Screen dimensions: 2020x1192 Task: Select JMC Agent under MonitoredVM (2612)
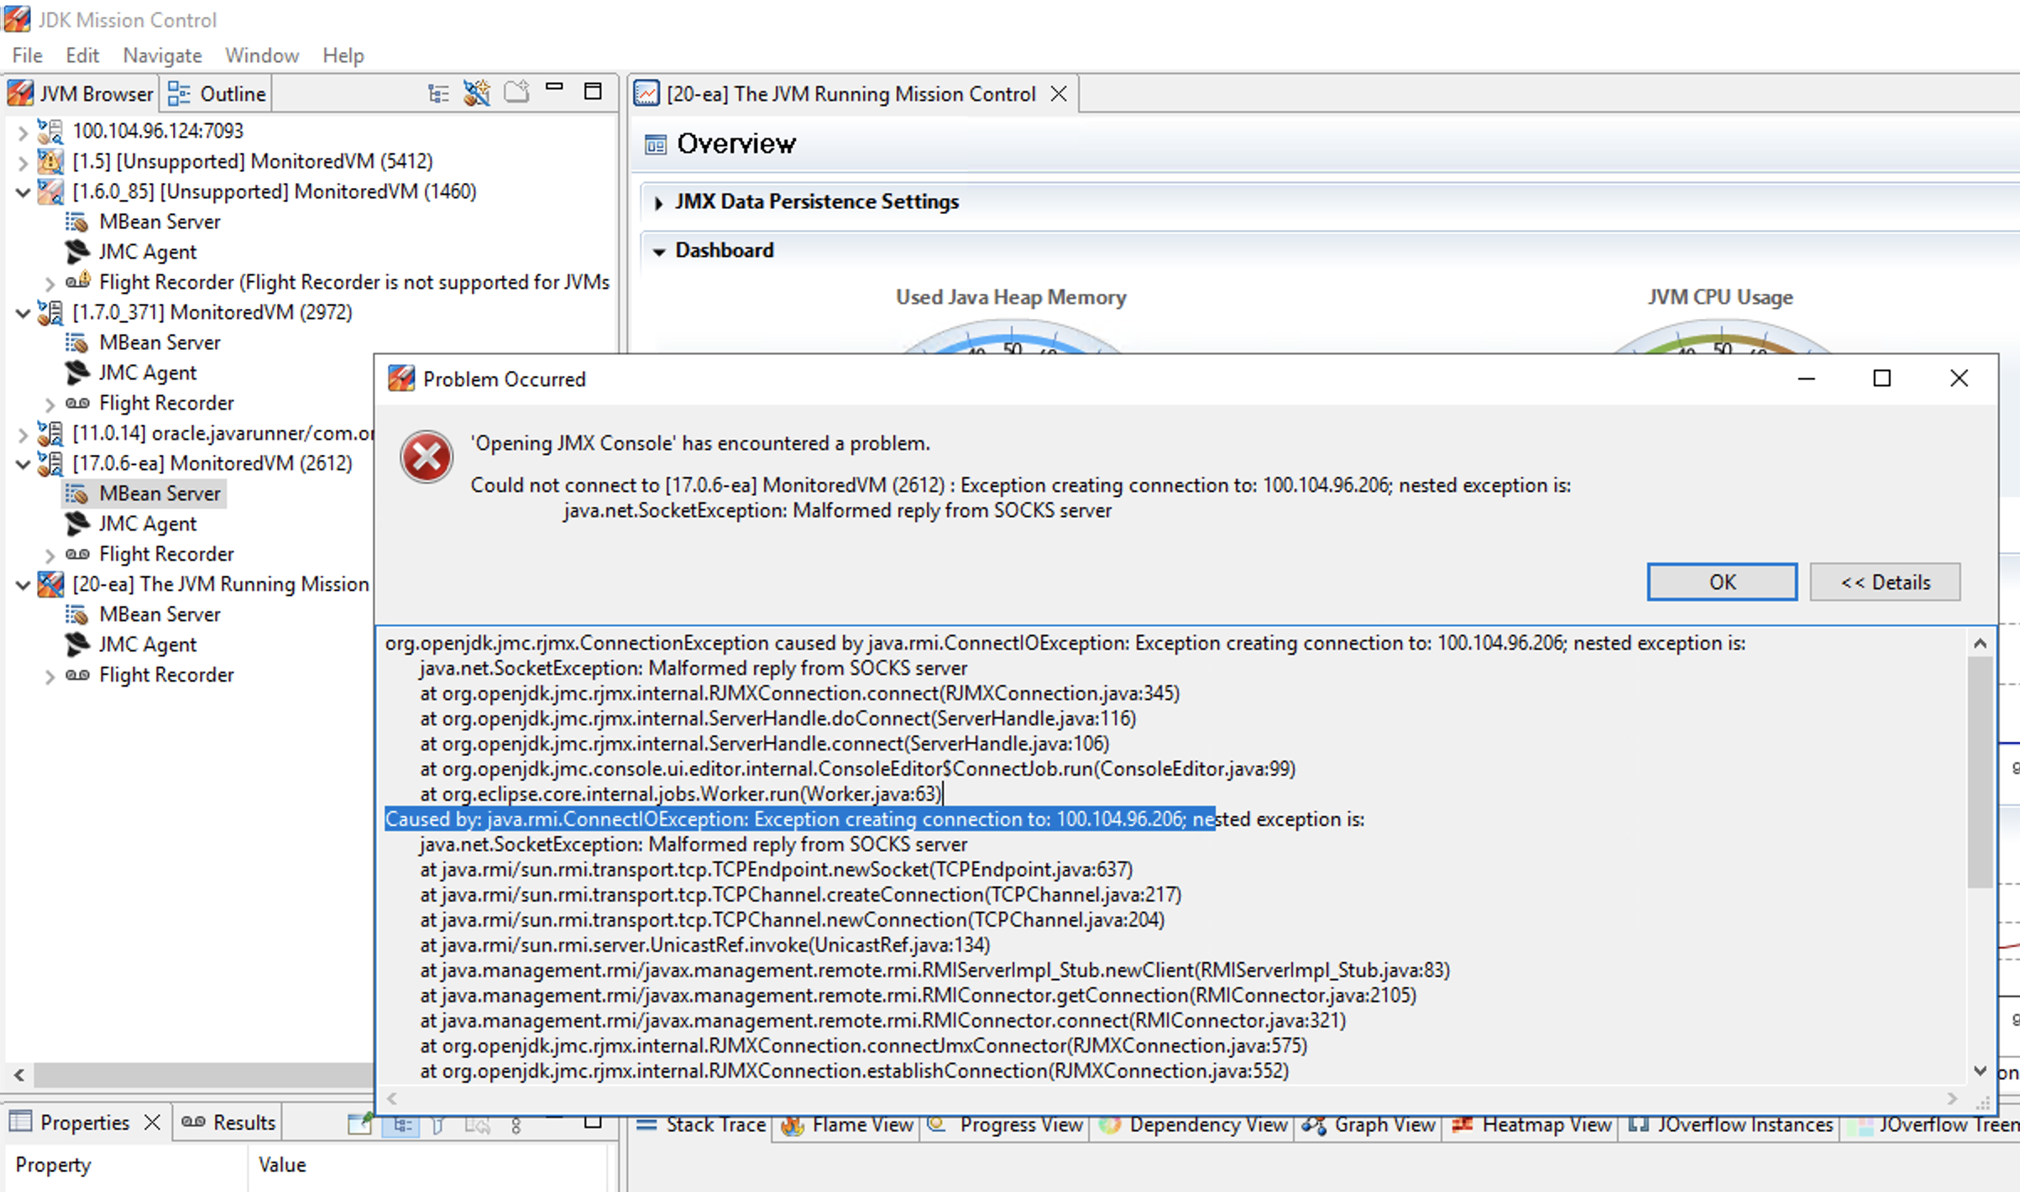[147, 524]
